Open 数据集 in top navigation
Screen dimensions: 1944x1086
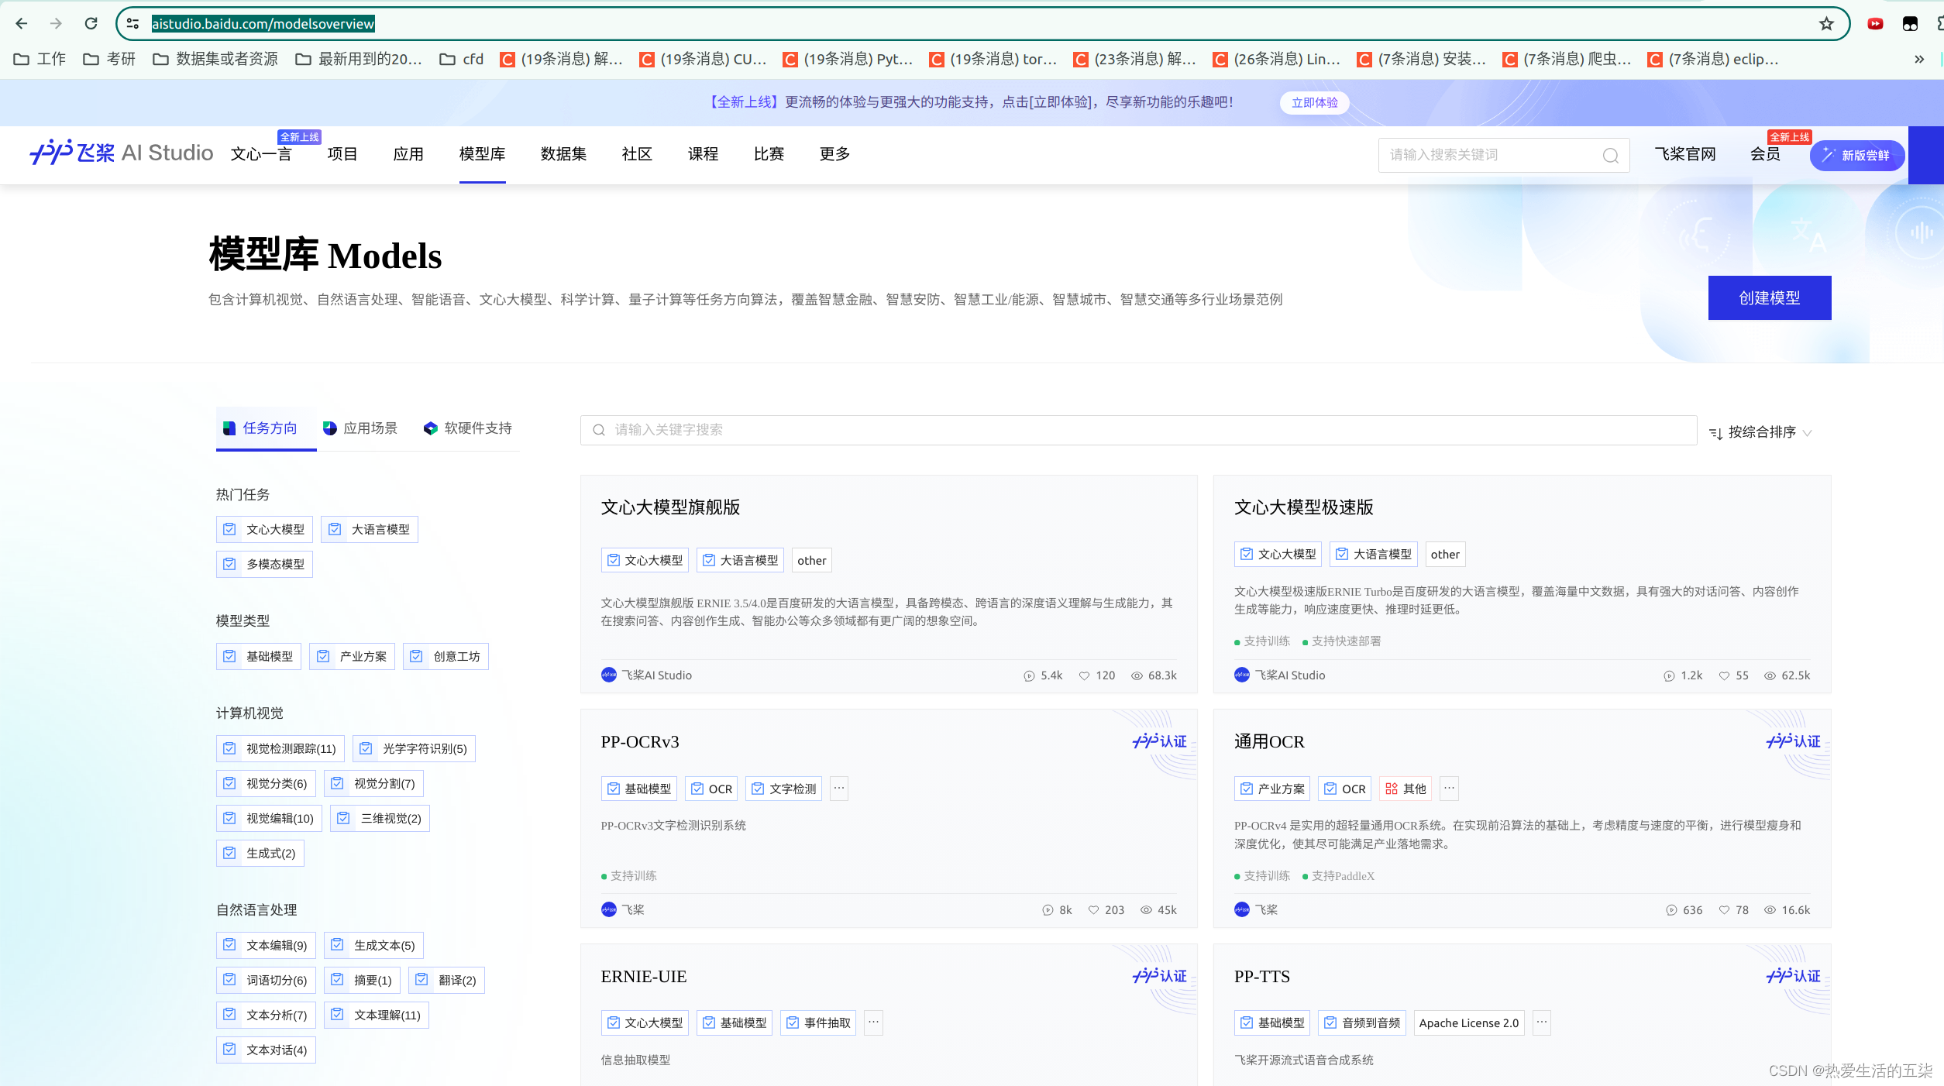tap(563, 154)
